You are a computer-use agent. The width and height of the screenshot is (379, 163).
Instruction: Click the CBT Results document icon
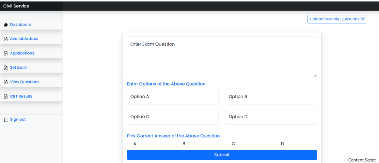click(6, 97)
